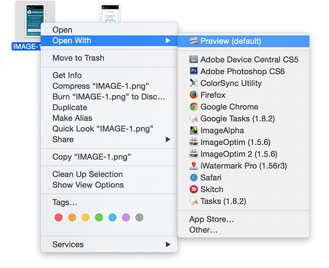Click the ImageAlpha app icon
The height and width of the screenshot is (268, 329).
tap(194, 131)
